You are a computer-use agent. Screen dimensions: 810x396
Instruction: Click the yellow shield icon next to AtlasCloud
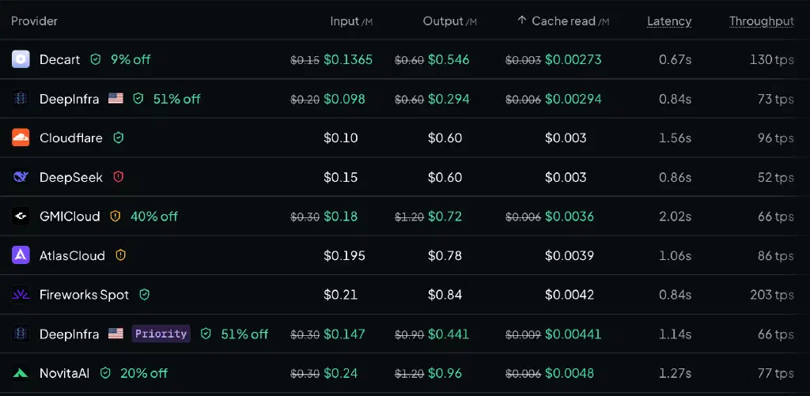[120, 255]
